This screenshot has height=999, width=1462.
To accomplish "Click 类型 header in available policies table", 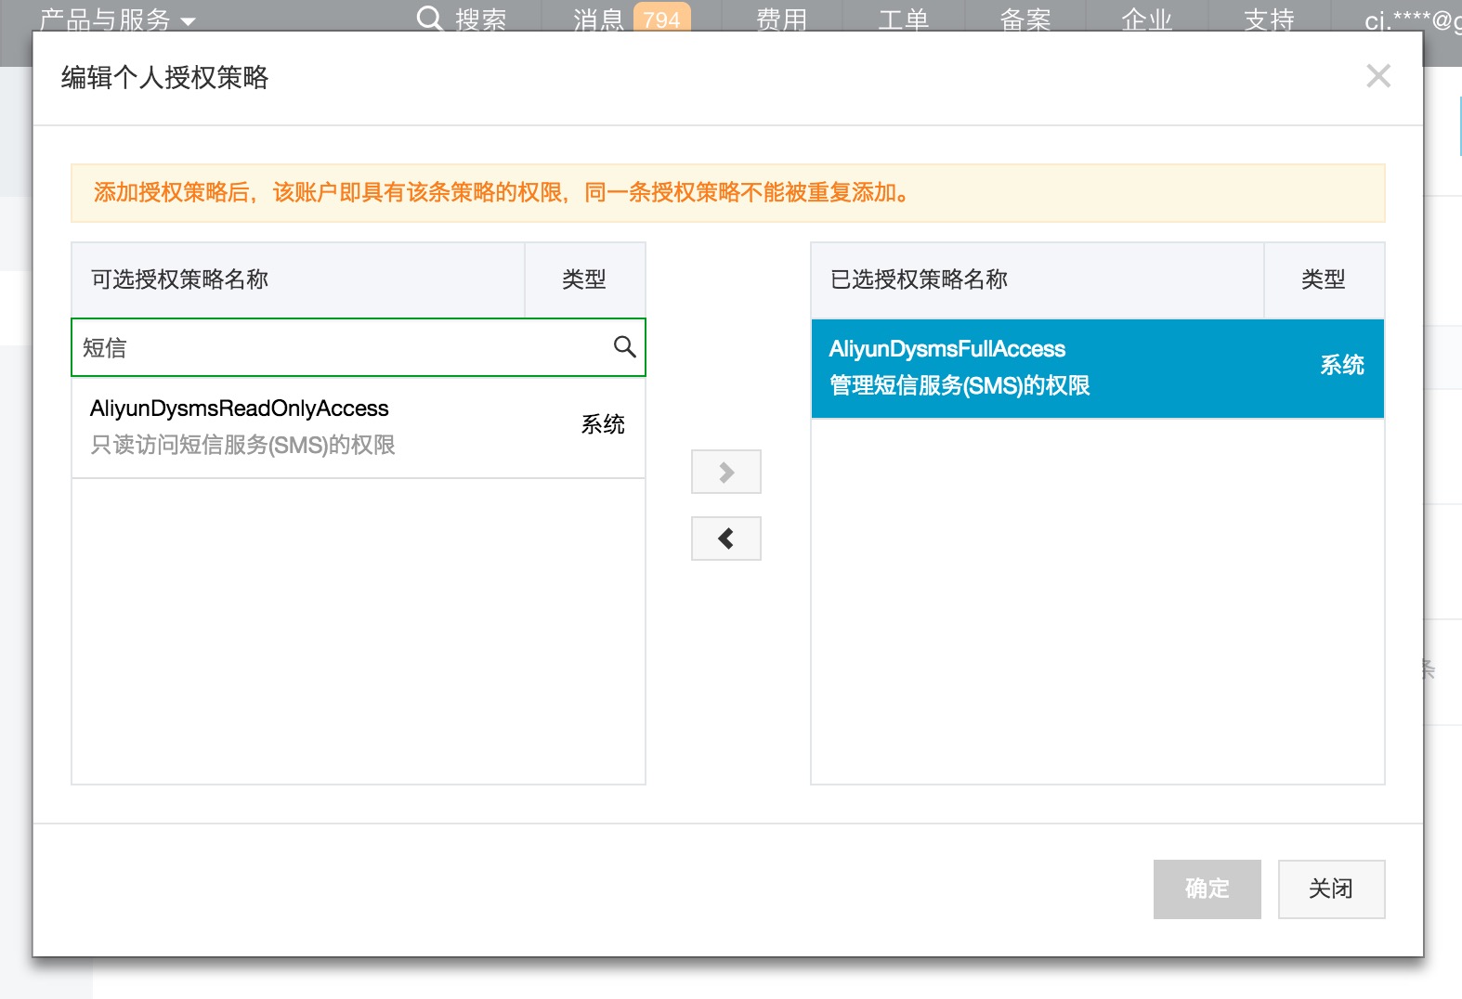I will 584,279.
